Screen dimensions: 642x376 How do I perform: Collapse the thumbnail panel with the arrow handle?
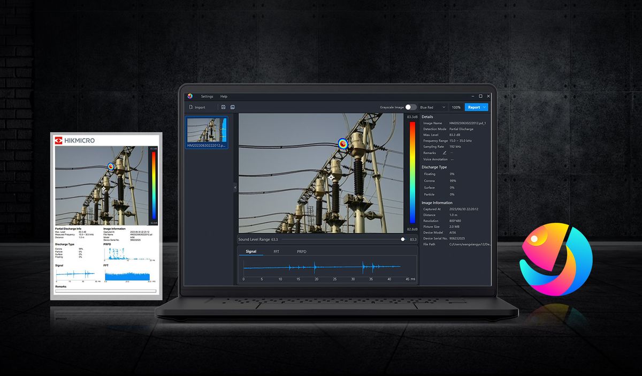click(x=235, y=187)
